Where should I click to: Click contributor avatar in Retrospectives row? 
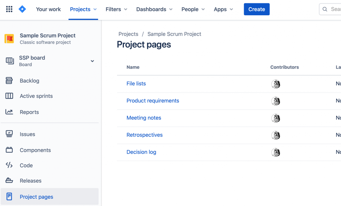click(276, 135)
